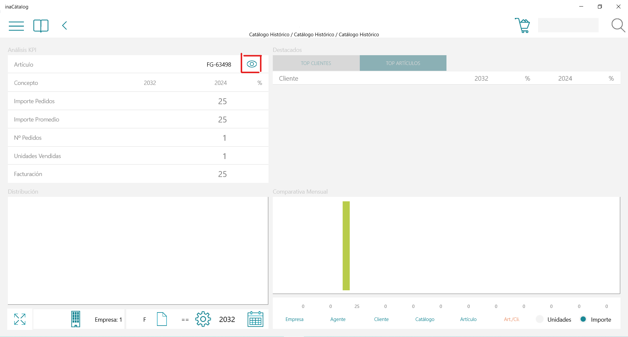
Task: Toggle the eye icon beside FG-63498
Action: (x=252, y=64)
